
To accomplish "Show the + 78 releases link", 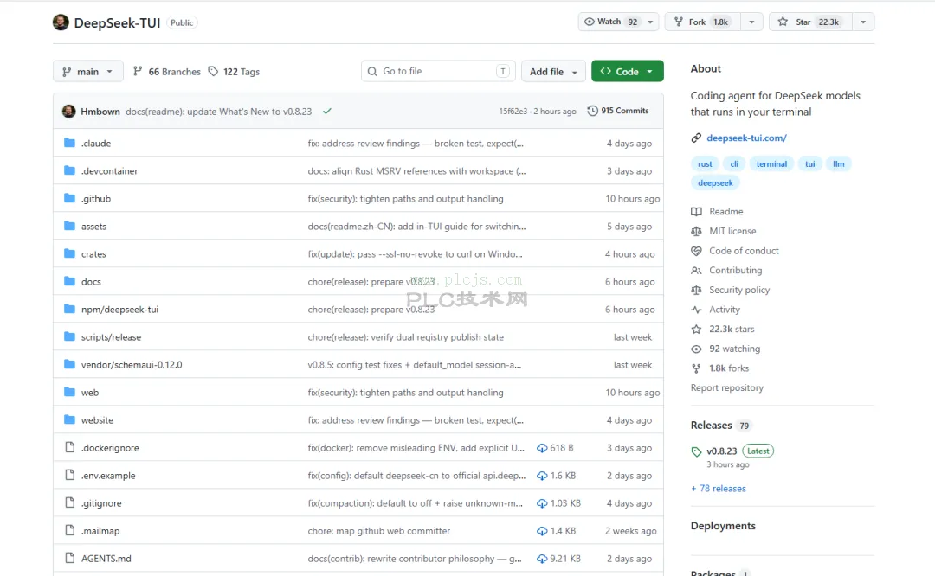I will pos(718,489).
